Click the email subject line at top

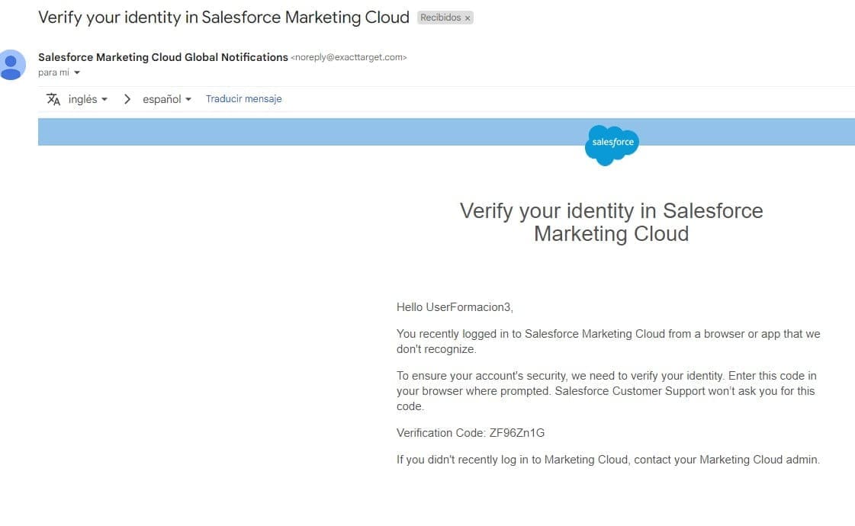pyautogui.click(x=223, y=18)
